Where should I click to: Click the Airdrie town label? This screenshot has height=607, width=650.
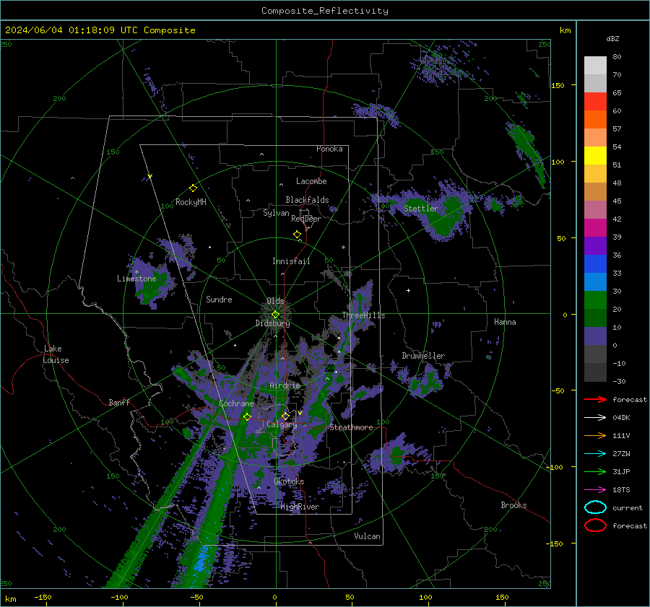coord(285,385)
